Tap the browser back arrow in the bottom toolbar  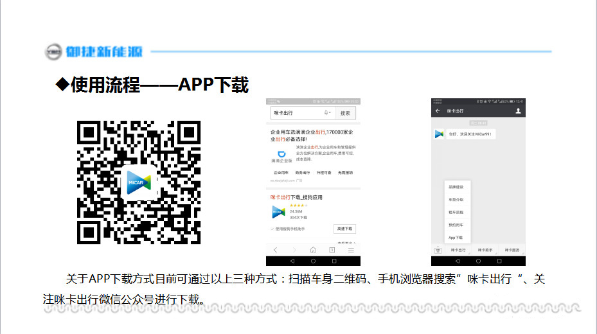pos(275,250)
